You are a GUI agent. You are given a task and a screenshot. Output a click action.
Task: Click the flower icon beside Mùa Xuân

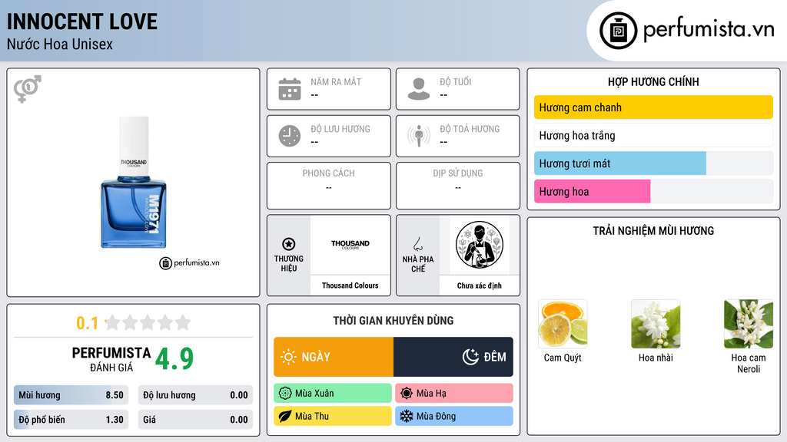[x=285, y=394]
